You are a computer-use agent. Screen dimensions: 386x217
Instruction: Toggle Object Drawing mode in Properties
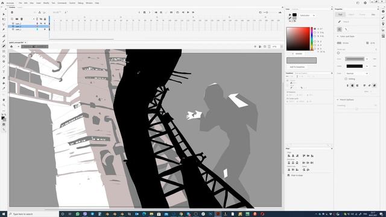(x=339, y=30)
